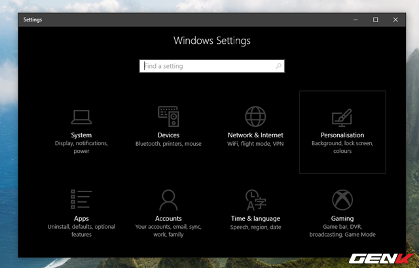Click 'Game bar, DVR, broadcasting' description
The height and width of the screenshot is (268, 419).
(342, 231)
